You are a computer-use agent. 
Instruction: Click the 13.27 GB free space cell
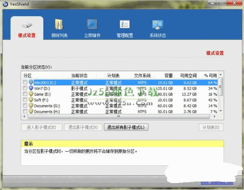pyautogui.click(x=189, y=94)
